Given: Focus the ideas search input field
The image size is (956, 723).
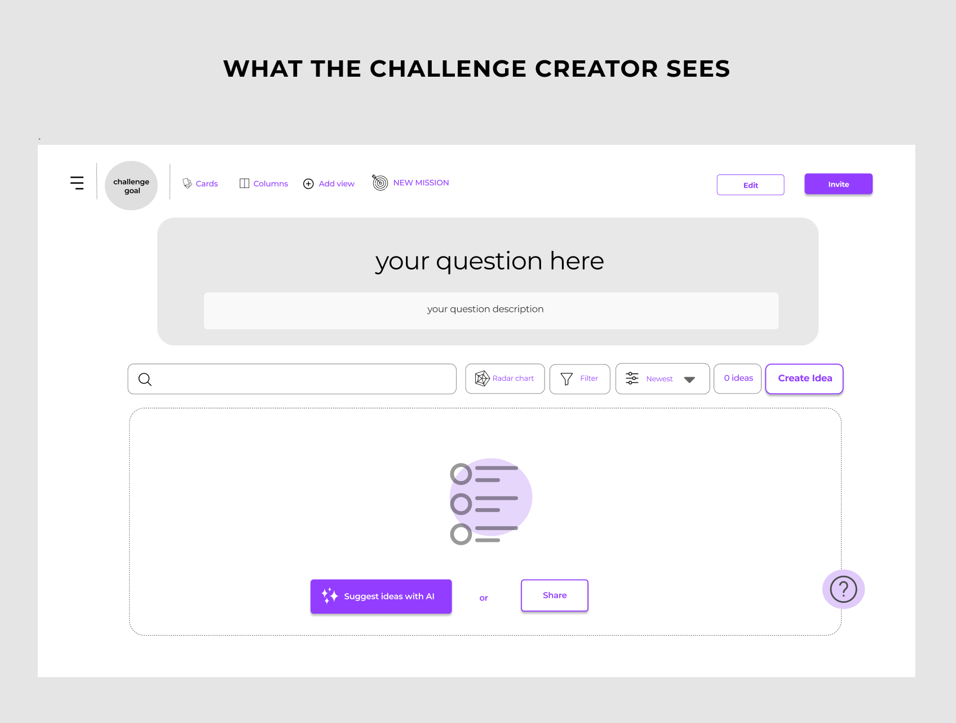Looking at the screenshot, I should (x=292, y=379).
